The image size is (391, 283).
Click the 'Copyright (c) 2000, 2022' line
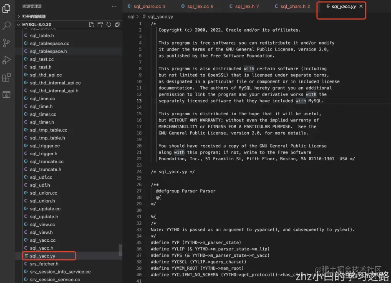(x=230, y=30)
